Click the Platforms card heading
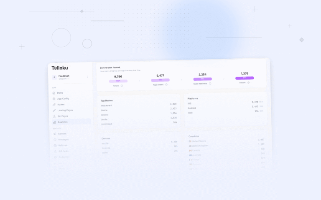The height and width of the screenshot is (200, 321). tap(193, 99)
